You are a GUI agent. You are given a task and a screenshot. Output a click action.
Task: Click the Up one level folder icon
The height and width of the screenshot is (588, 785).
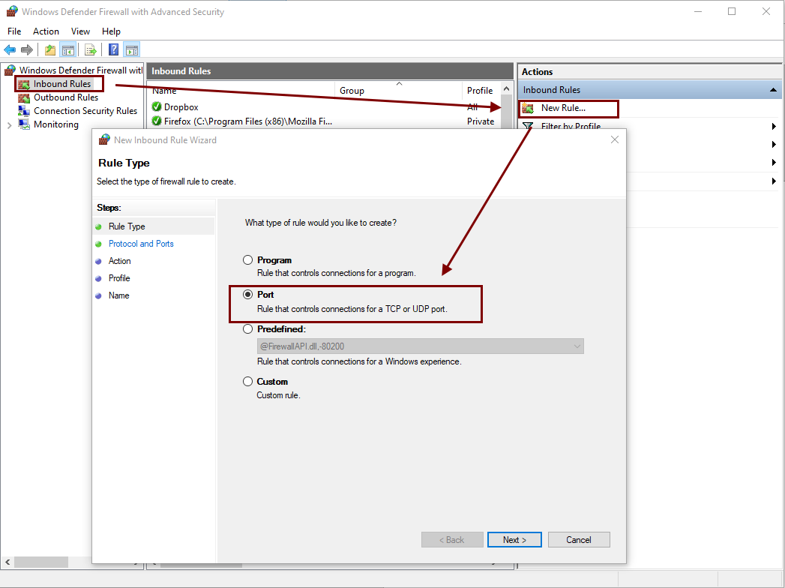(49, 50)
